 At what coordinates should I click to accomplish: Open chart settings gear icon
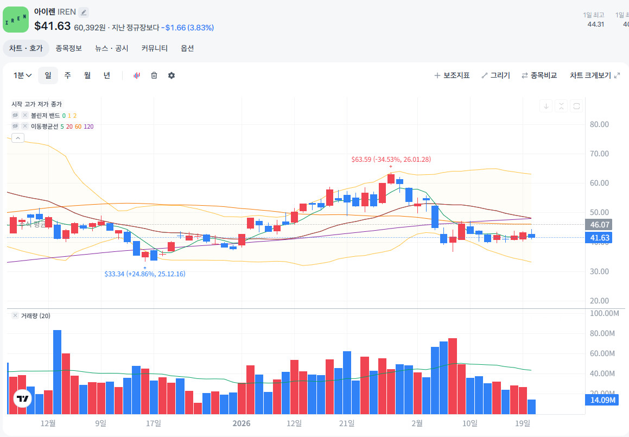point(171,75)
